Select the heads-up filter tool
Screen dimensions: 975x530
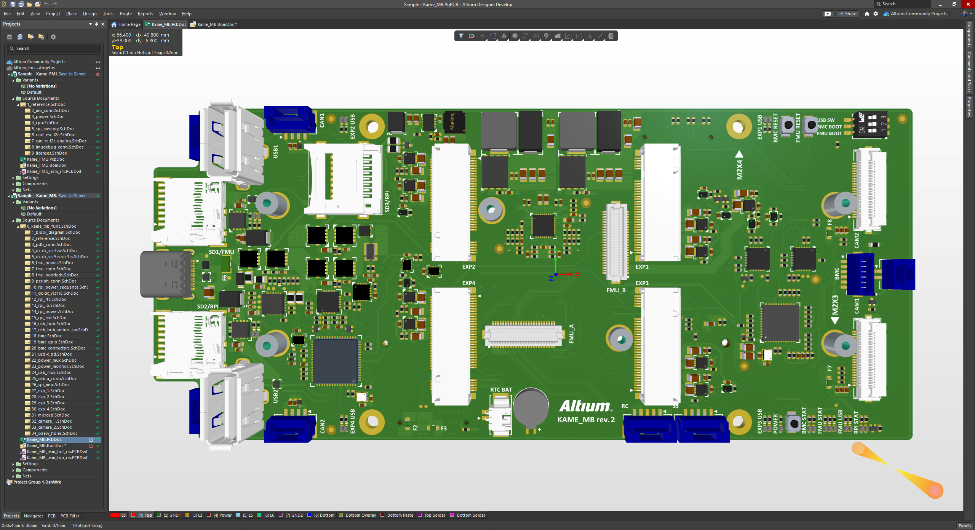461,36
